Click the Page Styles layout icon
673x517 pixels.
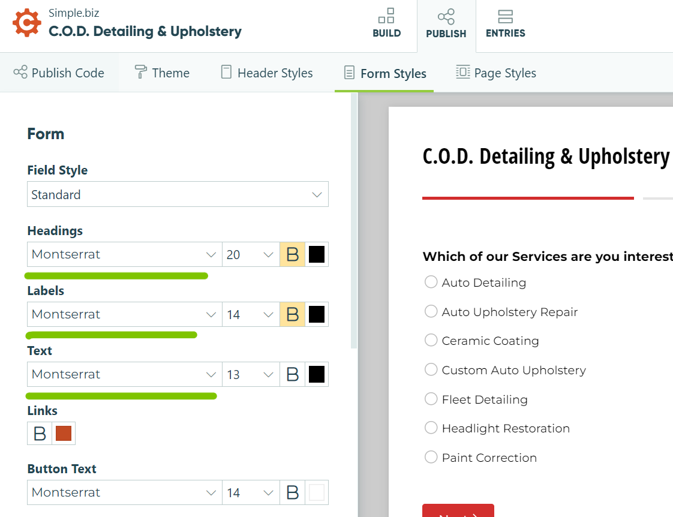[x=462, y=71]
